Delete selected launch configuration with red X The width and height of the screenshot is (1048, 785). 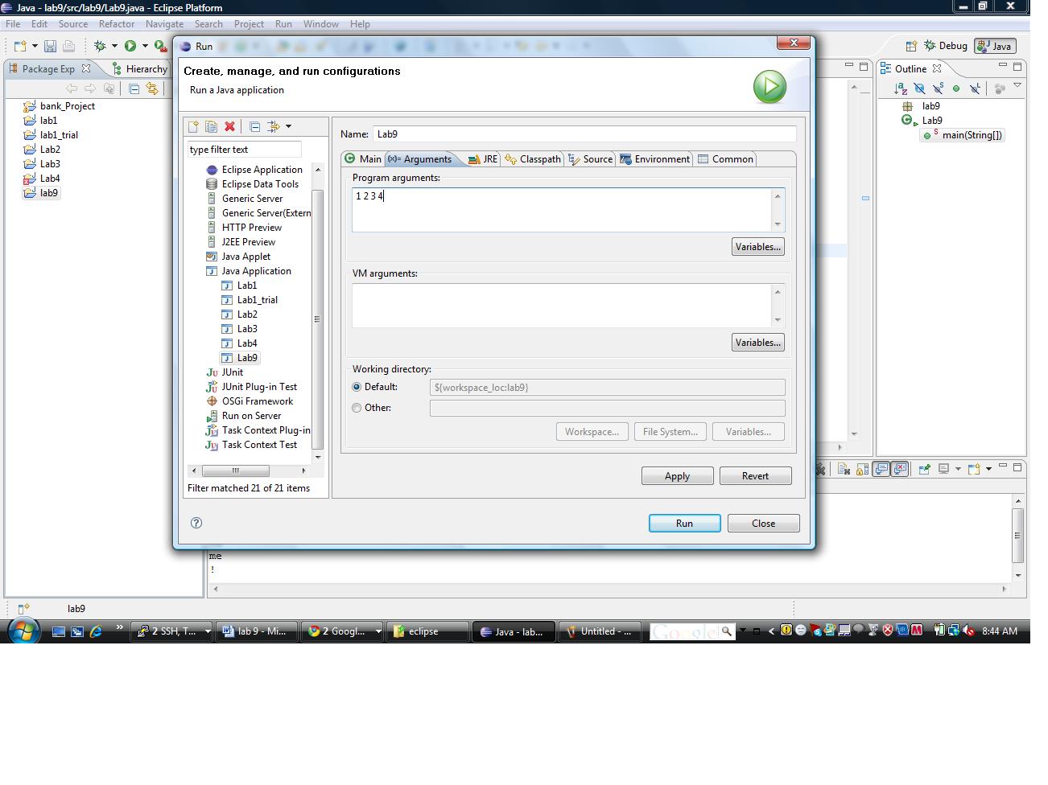[229, 127]
